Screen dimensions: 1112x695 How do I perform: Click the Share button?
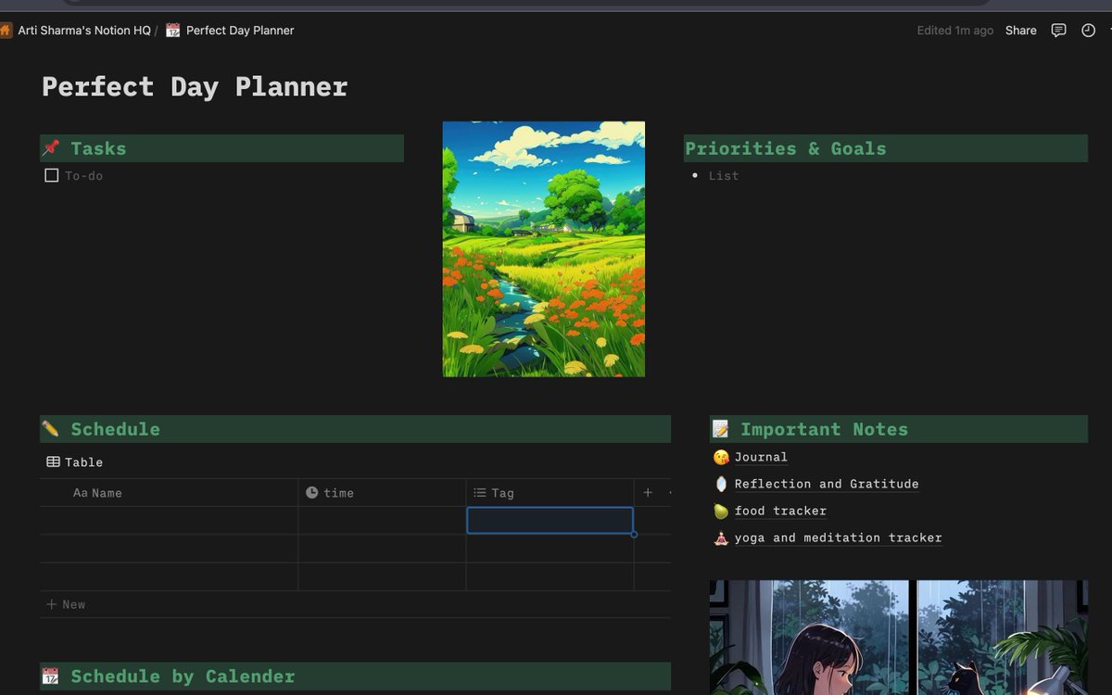coord(1021,31)
